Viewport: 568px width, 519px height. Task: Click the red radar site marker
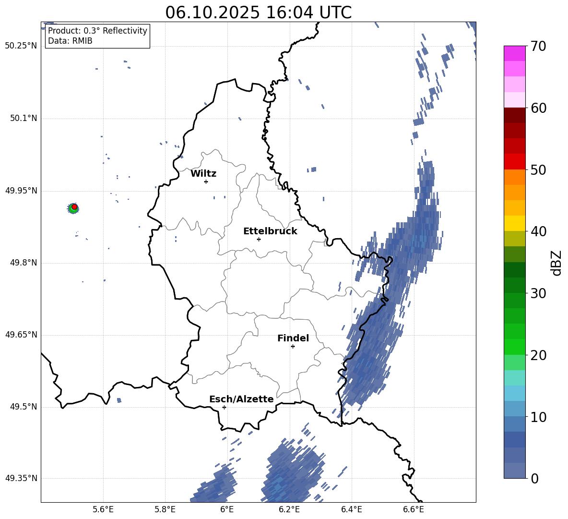[74, 206]
